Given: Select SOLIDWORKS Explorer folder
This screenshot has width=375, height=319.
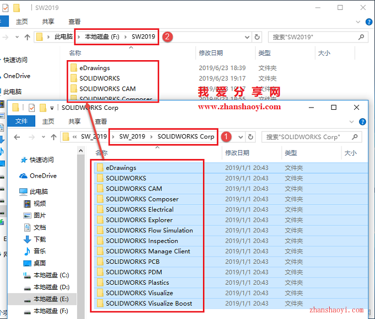Looking at the screenshot, I should pos(139,220).
